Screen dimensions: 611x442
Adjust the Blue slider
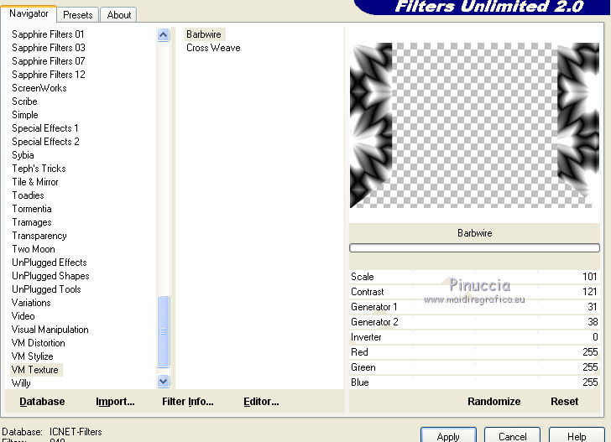(x=474, y=382)
